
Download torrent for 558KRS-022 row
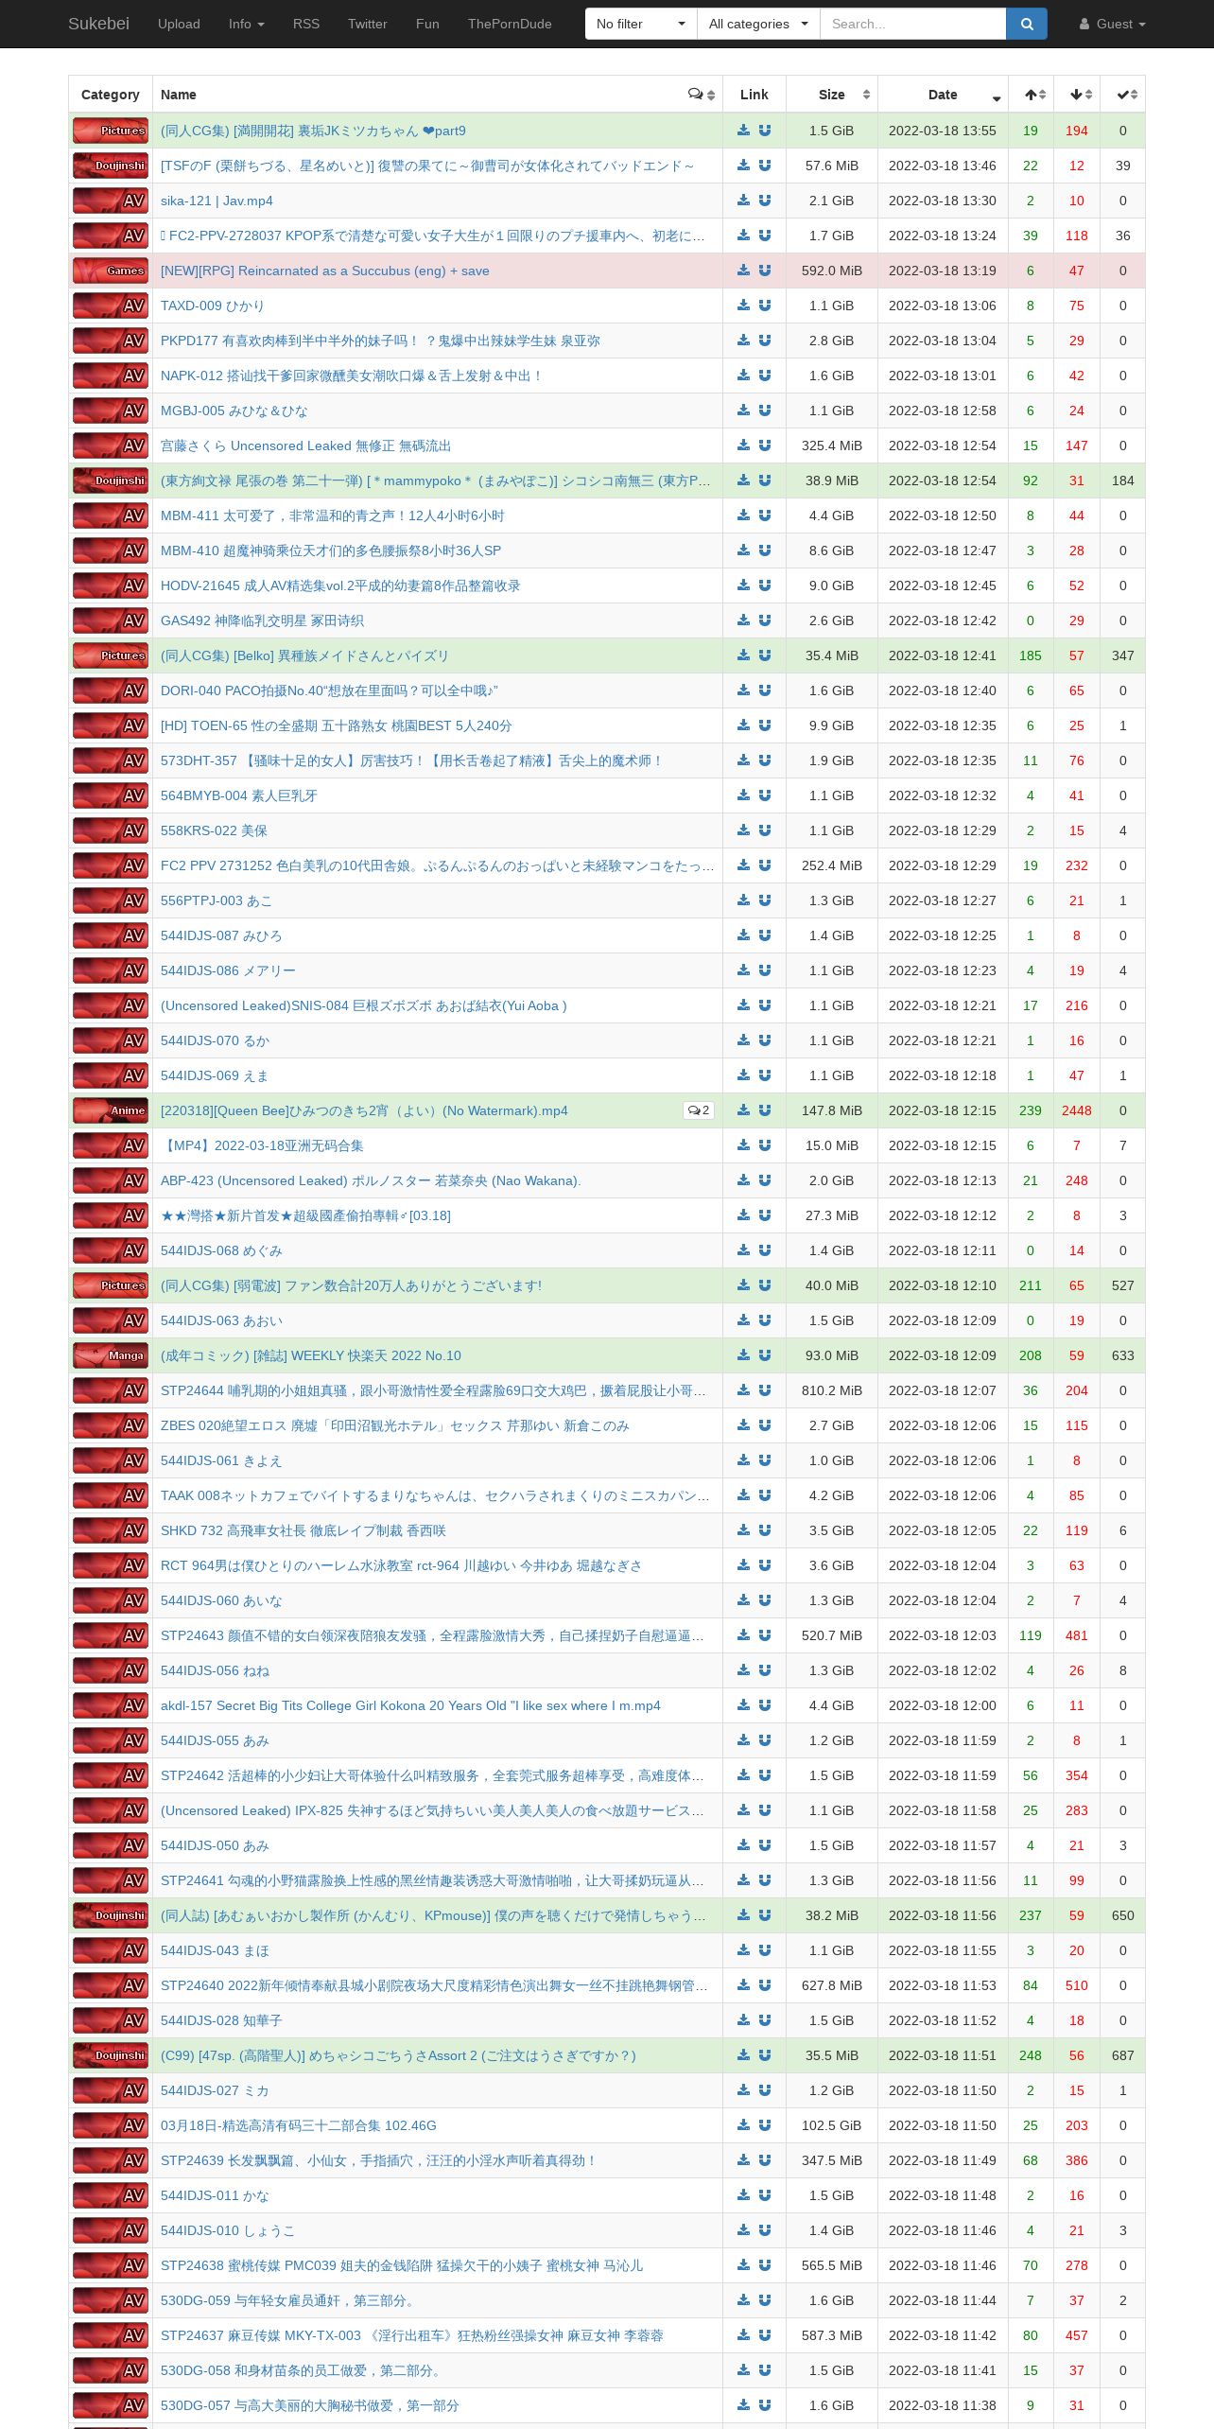pyautogui.click(x=744, y=830)
